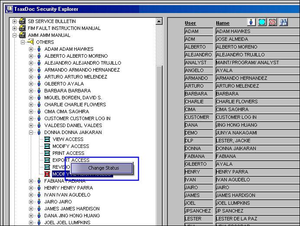Viewport: 300px width, 226px height.
Task: Select ALEJANDRO TRUJILLO in the tree
Action: tap(83, 63)
